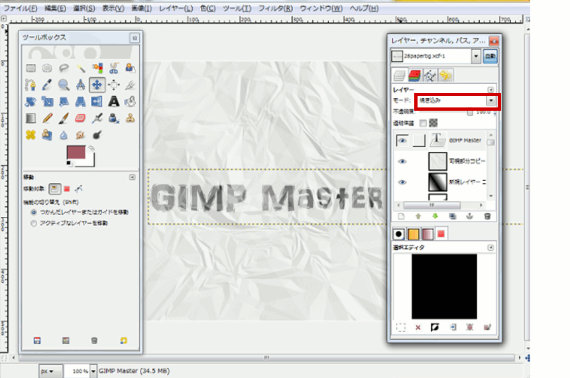Select the Smudge tool
The image size is (570, 378).
tap(80, 135)
